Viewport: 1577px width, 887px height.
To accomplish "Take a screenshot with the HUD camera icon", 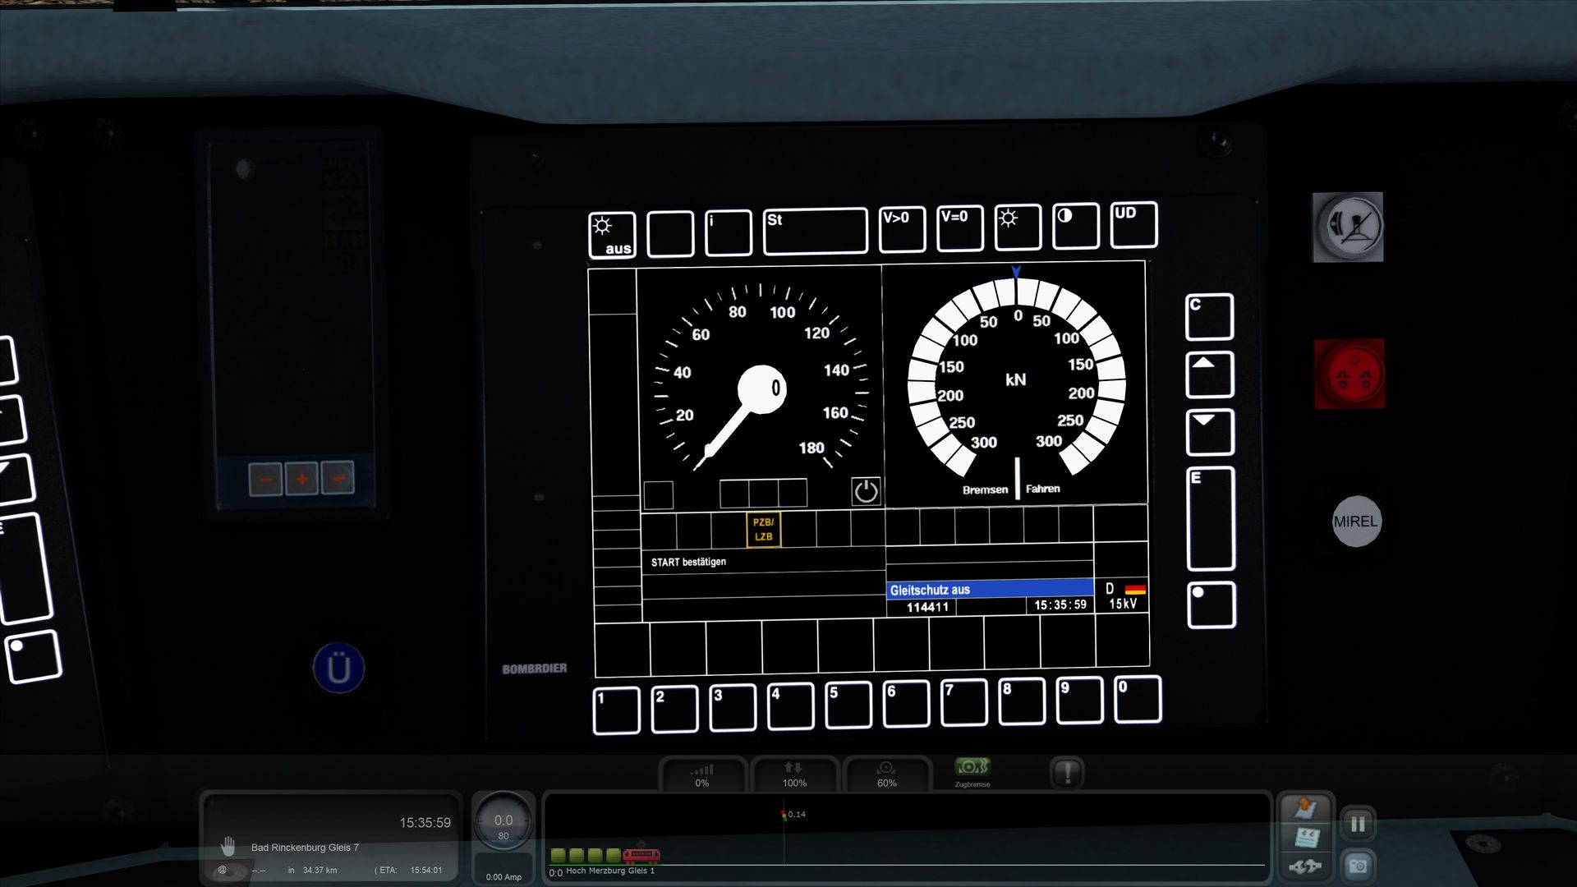I will click(1358, 866).
